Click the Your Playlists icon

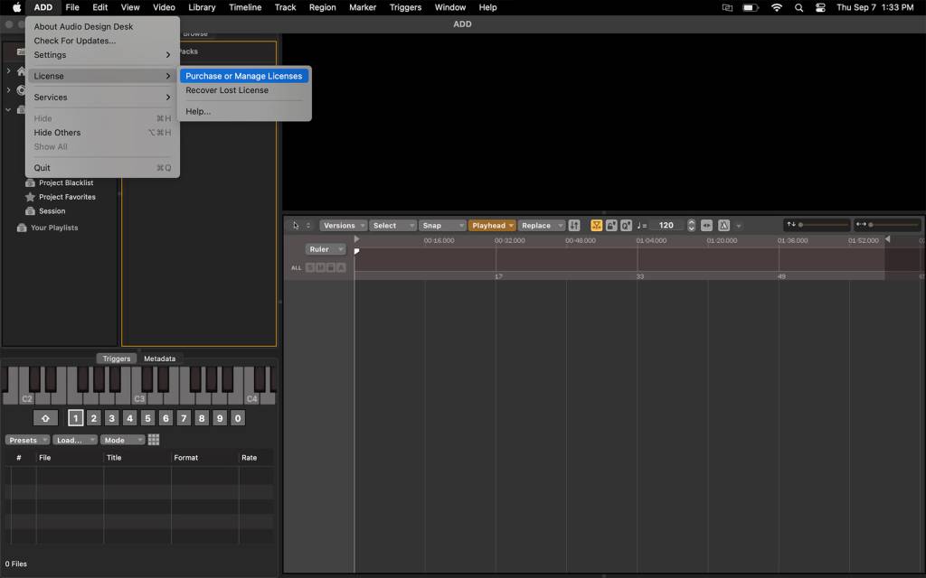(x=21, y=228)
